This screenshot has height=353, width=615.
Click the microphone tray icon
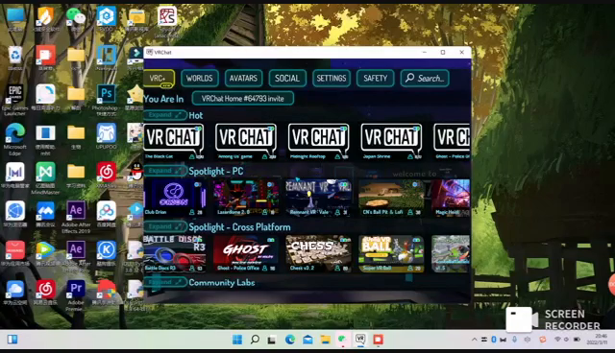click(x=514, y=340)
